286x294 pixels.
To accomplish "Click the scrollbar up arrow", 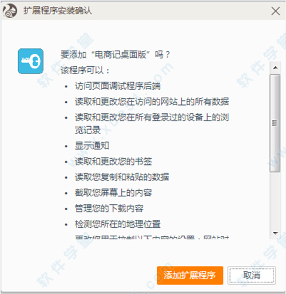I will (275, 68).
